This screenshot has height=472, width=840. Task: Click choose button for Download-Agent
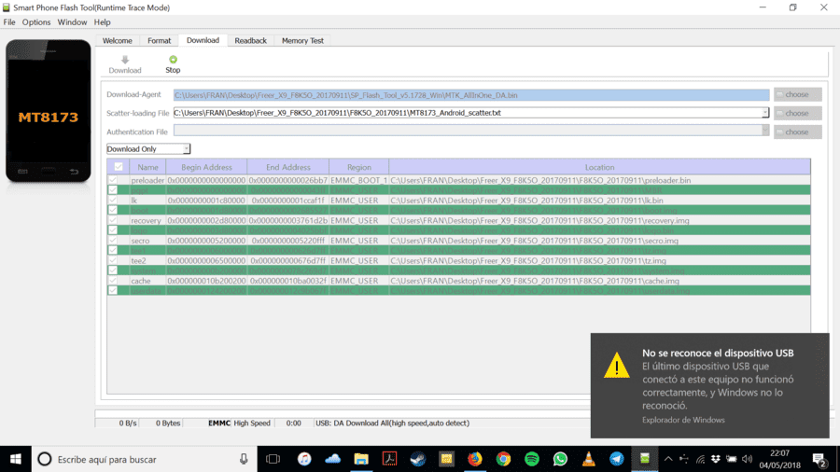[798, 94]
